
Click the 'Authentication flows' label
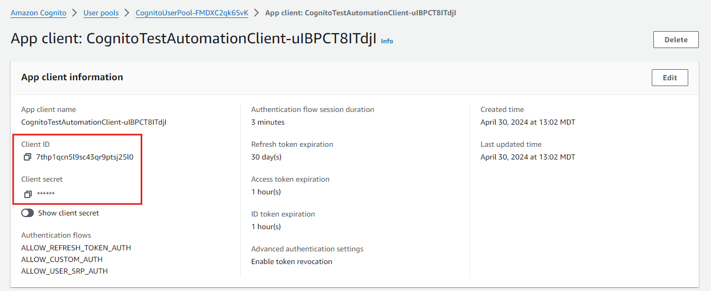(56, 235)
